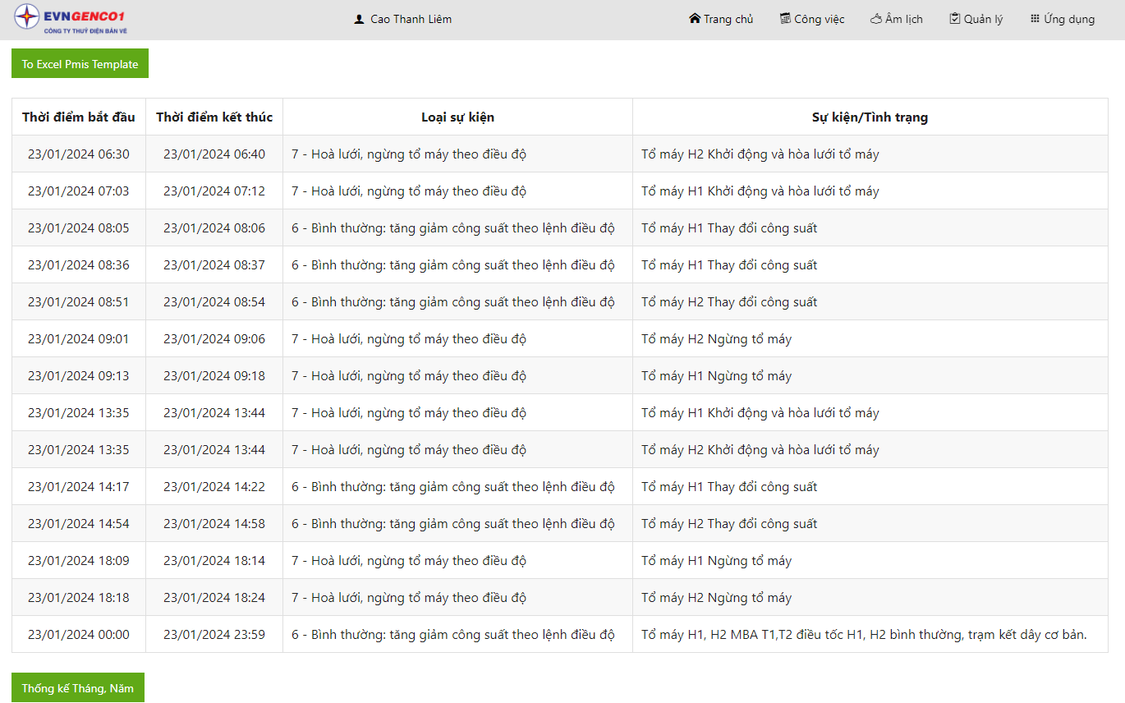Click the Cao Thanh Liêm user name
Screen dimensions: 1125x703
coord(411,19)
